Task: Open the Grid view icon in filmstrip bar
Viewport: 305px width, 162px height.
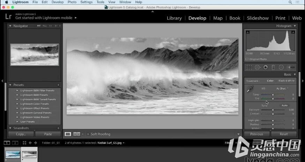Action: click(24, 143)
